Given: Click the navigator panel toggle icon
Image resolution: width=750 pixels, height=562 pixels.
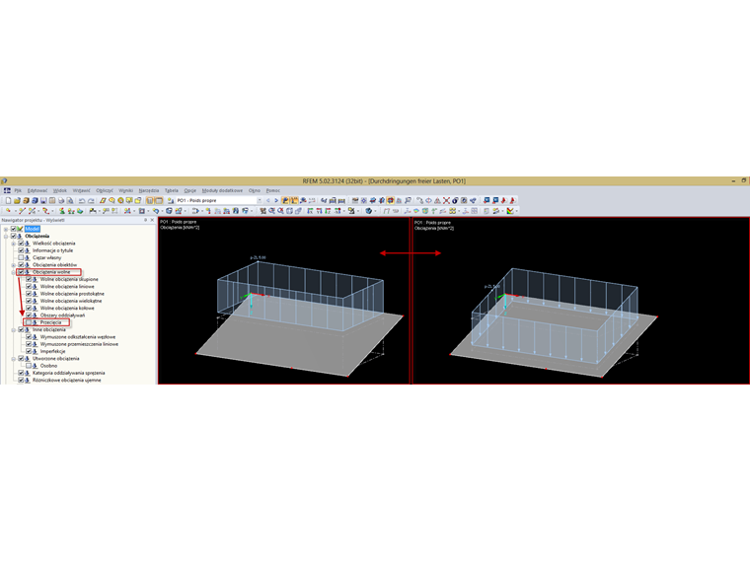Looking at the screenshot, I should tap(150, 201).
